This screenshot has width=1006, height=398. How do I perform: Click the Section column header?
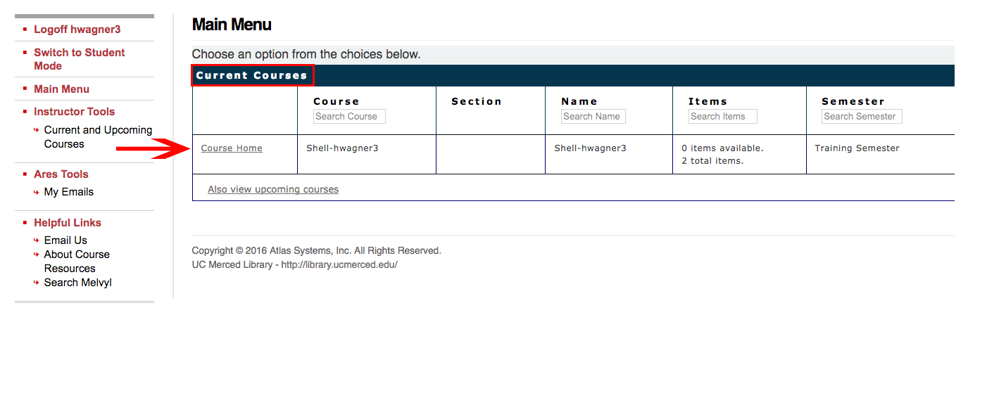(477, 102)
